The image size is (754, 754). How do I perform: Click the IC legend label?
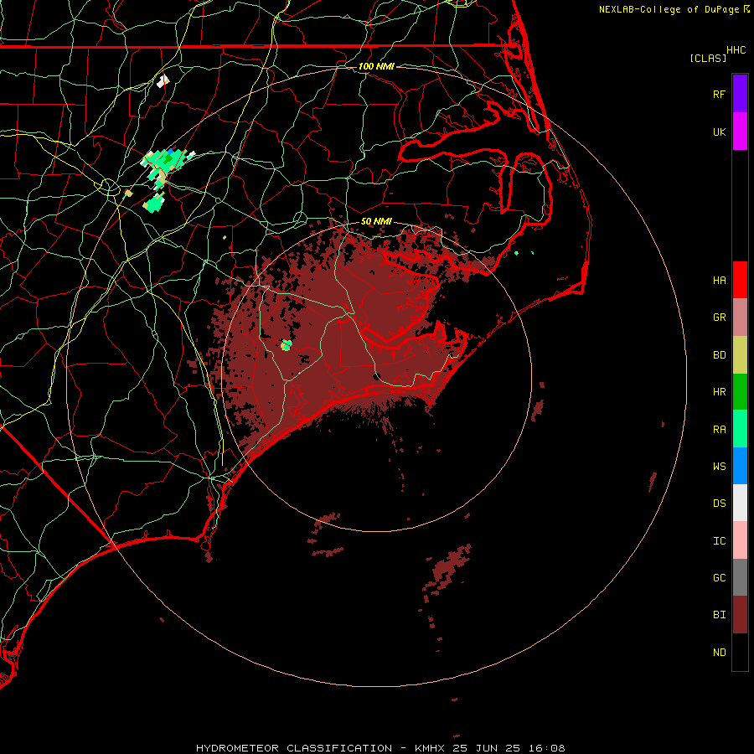[719, 541]
